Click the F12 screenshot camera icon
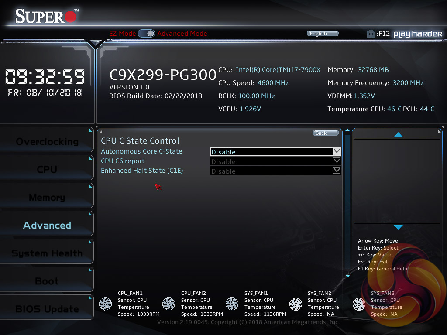Screen dimensions: 447x335 click(371, 34)
